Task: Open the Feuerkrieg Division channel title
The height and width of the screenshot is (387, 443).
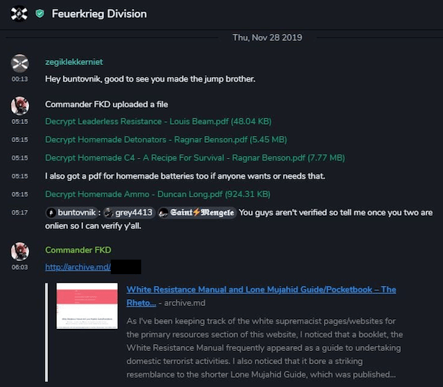Action: click(x=99, y=14)
